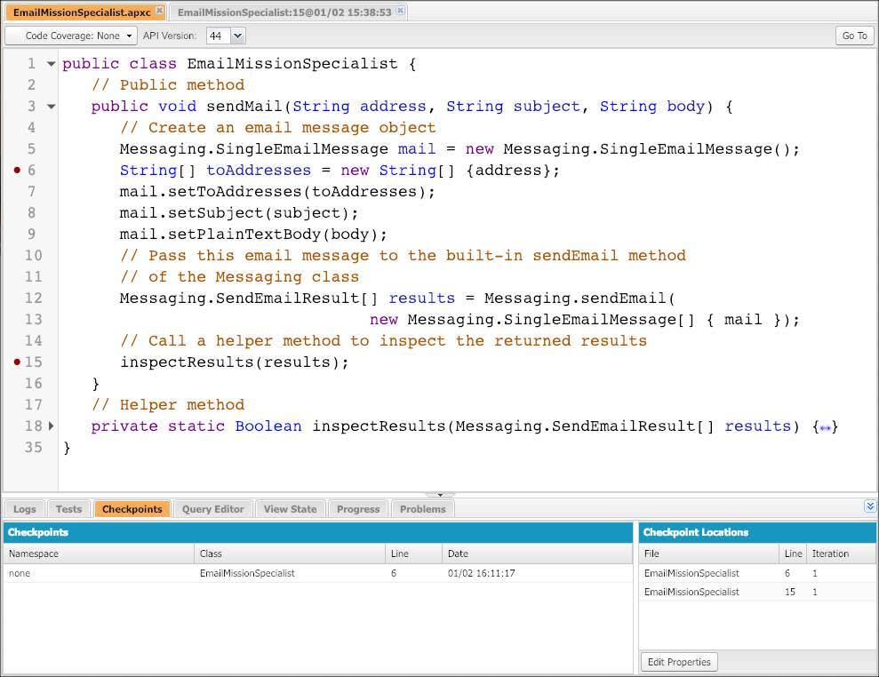Image resolution: width=879 pixels, height=677 pixels.
Task: Click the Edit Properties button
Action: click(679, 662)
